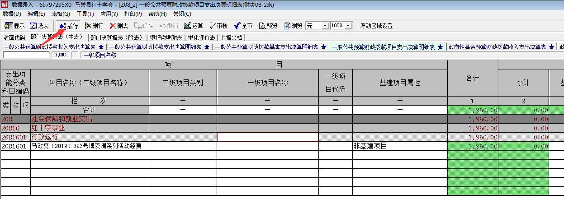Screen dimensions: 564x199
Task: Click the green 合计 total cell in 合计 row
Action: (x=473, y=110)
